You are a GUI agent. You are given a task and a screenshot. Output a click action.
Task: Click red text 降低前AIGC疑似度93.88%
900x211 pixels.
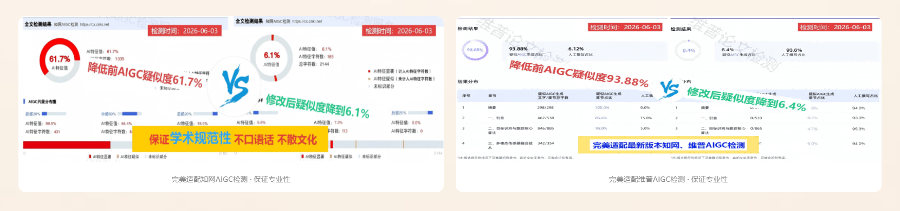579,73
